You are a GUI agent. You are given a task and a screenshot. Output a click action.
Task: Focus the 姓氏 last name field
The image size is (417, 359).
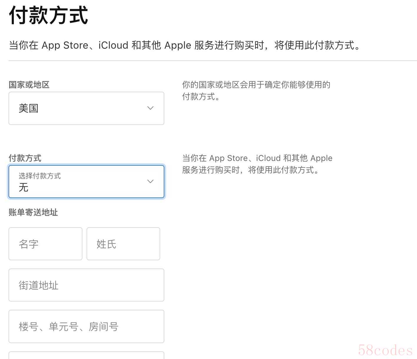(x=123, y=244)
